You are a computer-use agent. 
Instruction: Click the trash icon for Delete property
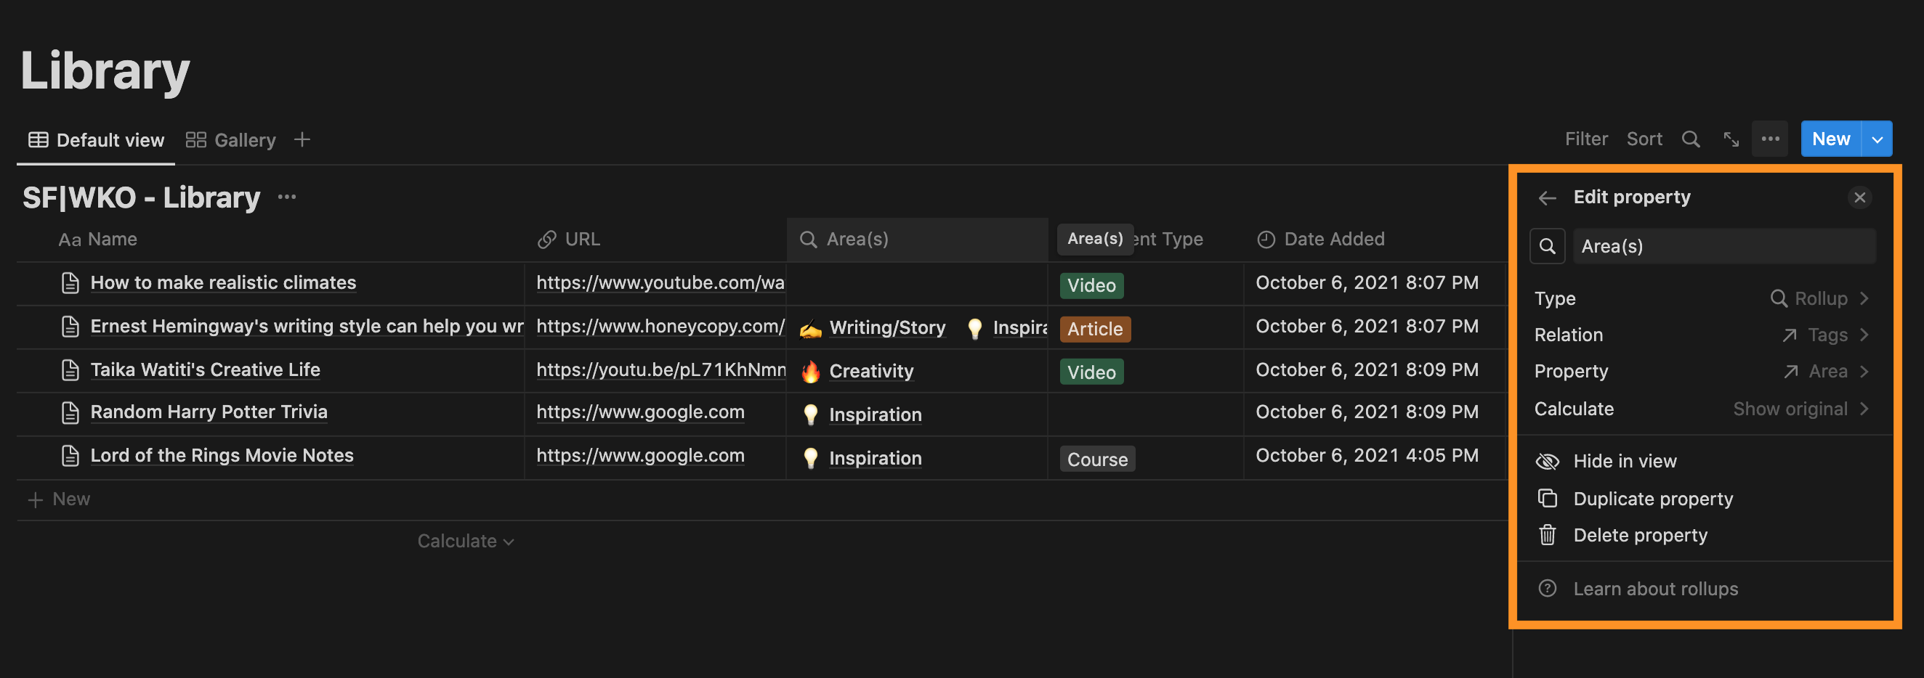point(1548,536)
